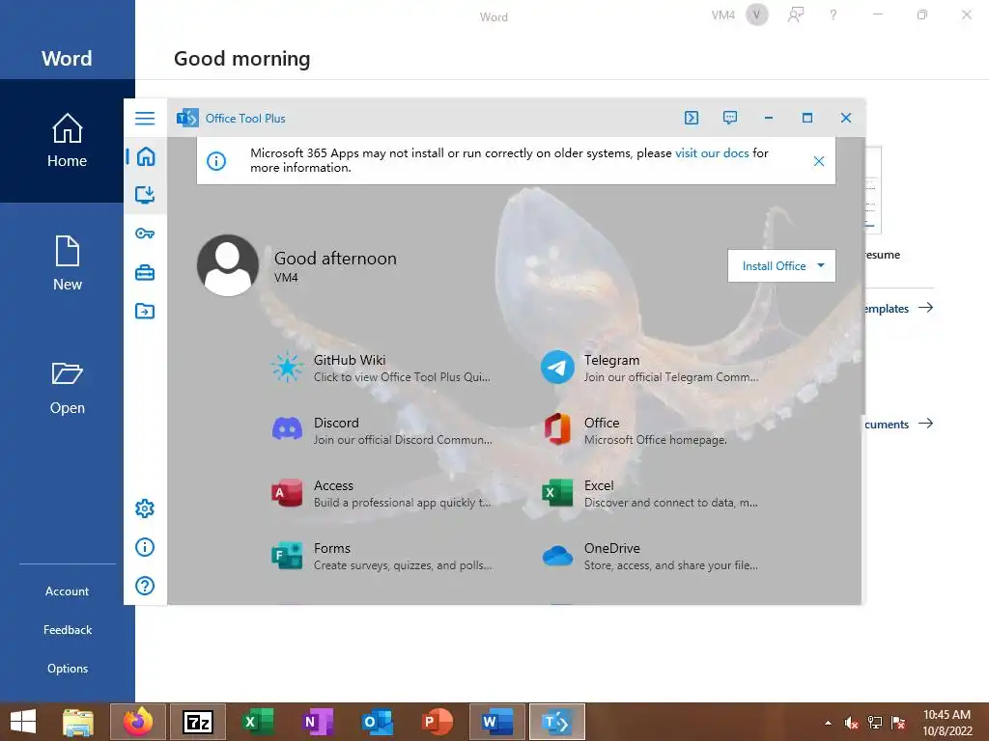The image size is (989, 741).
Task: Open OneNote from the taskbar
Action: pyautogui.click(x=318, y=722)
